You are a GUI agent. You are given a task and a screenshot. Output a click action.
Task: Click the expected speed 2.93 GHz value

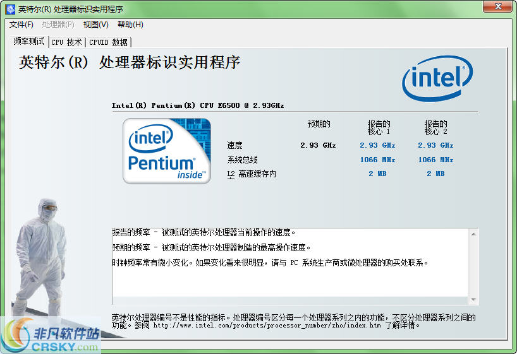click(x=318, y=145)
